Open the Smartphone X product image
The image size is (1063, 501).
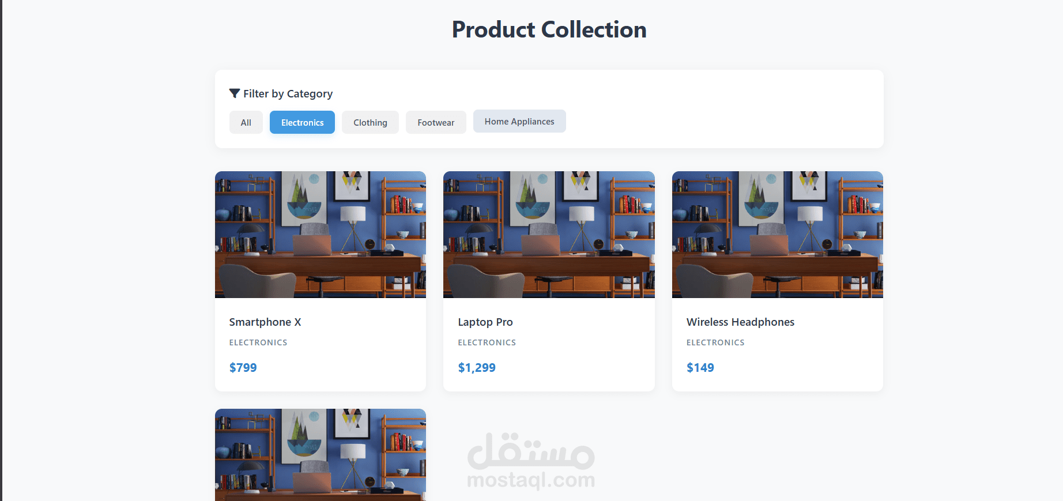(x=321, y=235)
